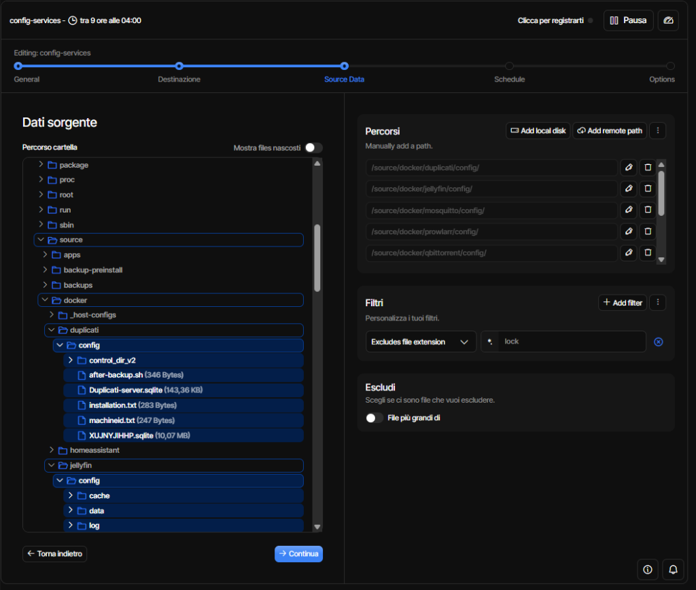696x590 pixels.
Task: Click Clicca per registrarti link
Action: [x=551, y=20]
